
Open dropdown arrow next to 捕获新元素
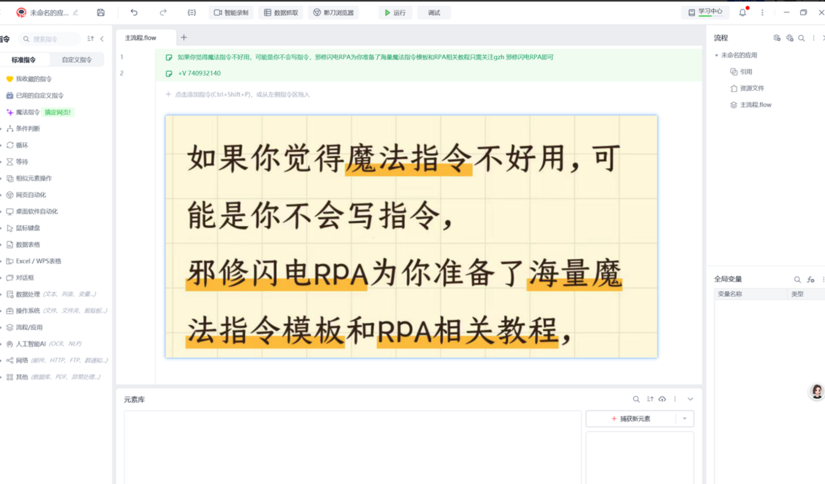click(684, 418)
